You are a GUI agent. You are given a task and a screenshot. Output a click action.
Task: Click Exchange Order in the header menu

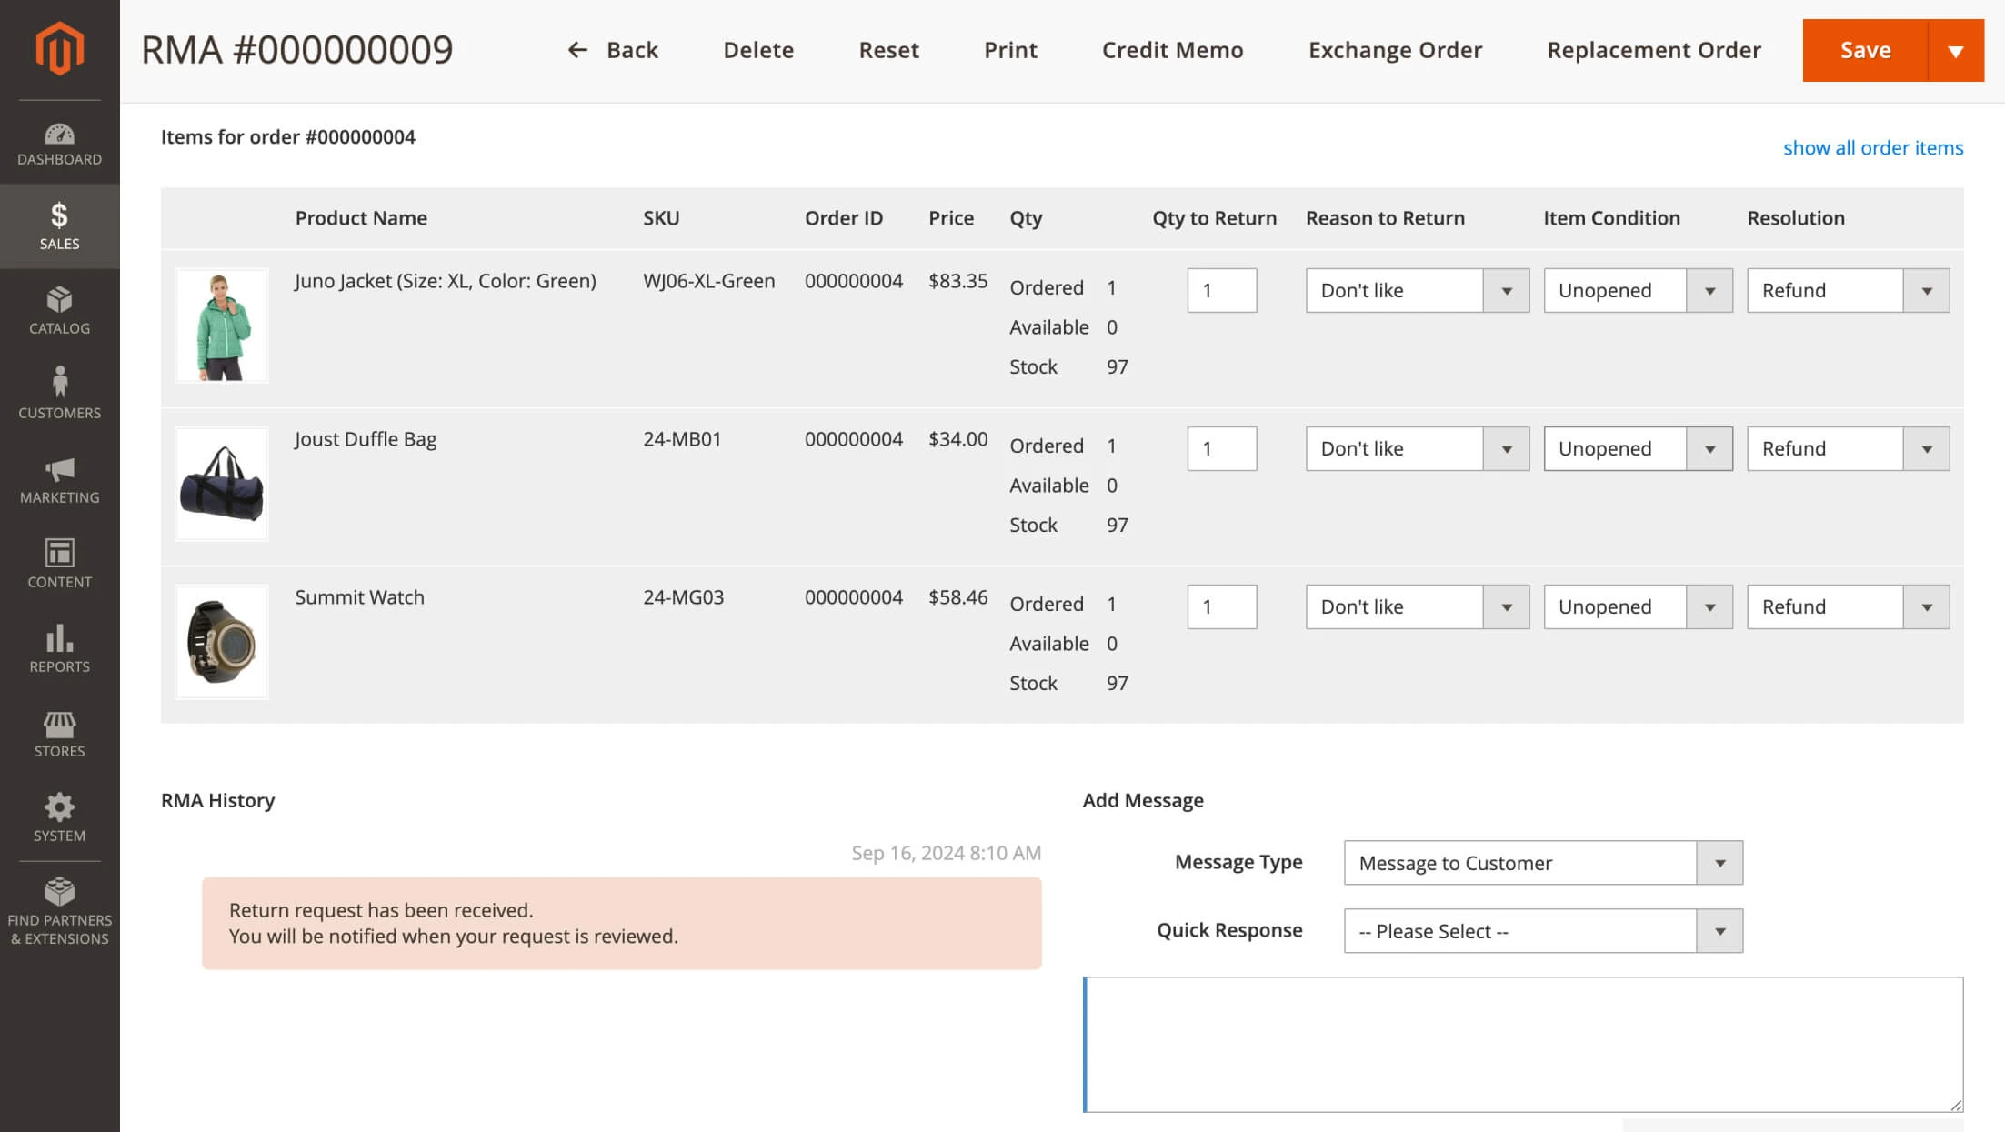[x=1395, y=50]
